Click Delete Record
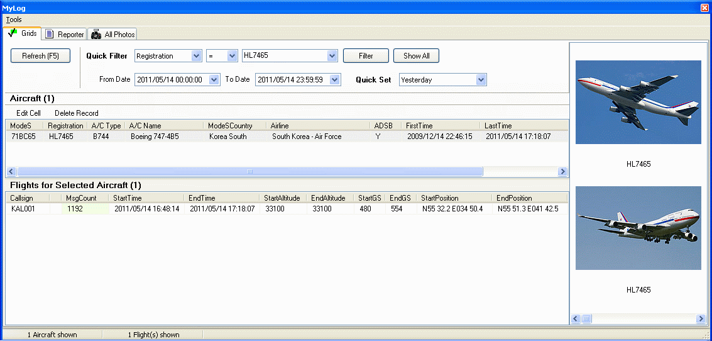Viewport: 712px width, 341px height. point(76,113)
